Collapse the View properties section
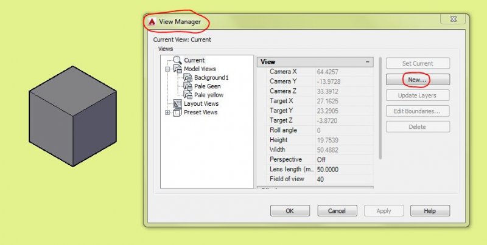 [368, 62]
